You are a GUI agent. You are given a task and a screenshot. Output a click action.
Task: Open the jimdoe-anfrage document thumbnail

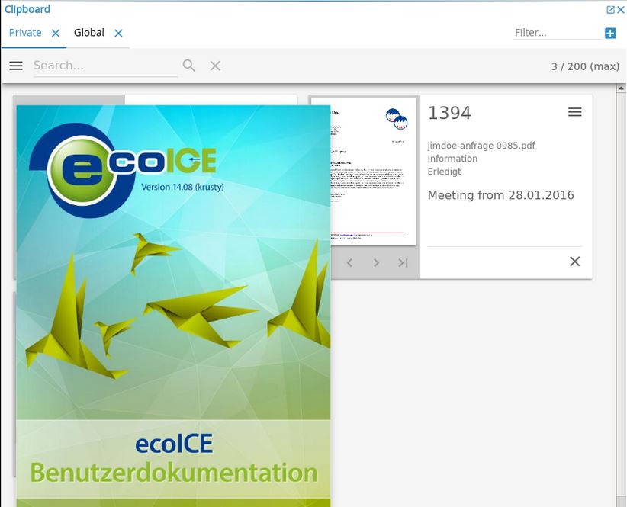(x=374, y=172)
